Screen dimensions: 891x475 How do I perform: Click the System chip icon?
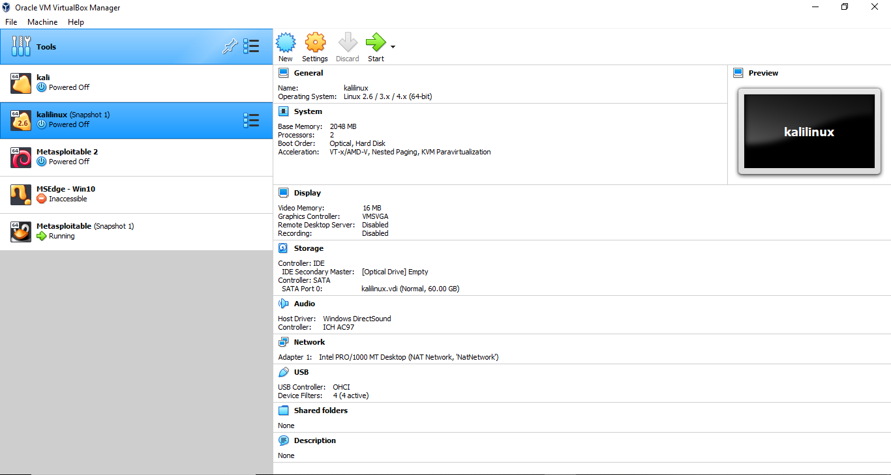[x=284, y=111]
